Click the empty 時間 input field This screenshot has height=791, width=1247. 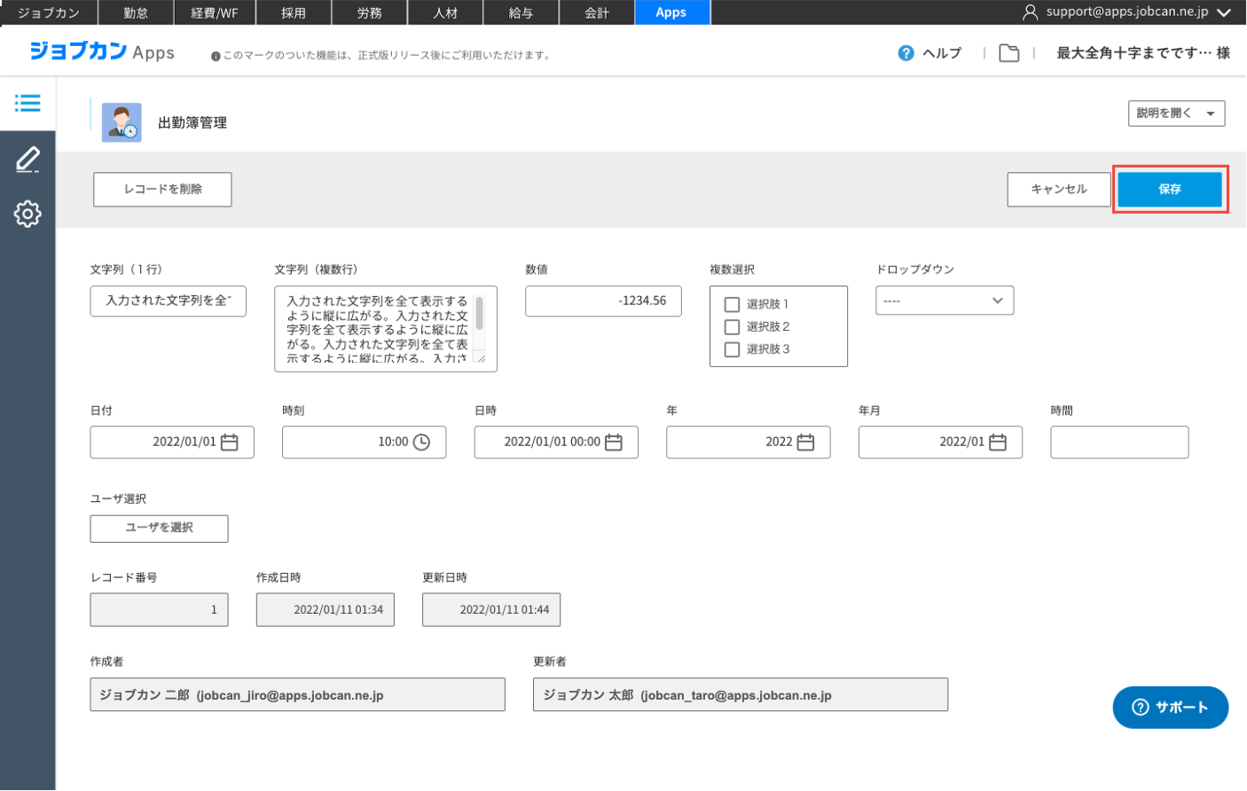point(1118,442)
